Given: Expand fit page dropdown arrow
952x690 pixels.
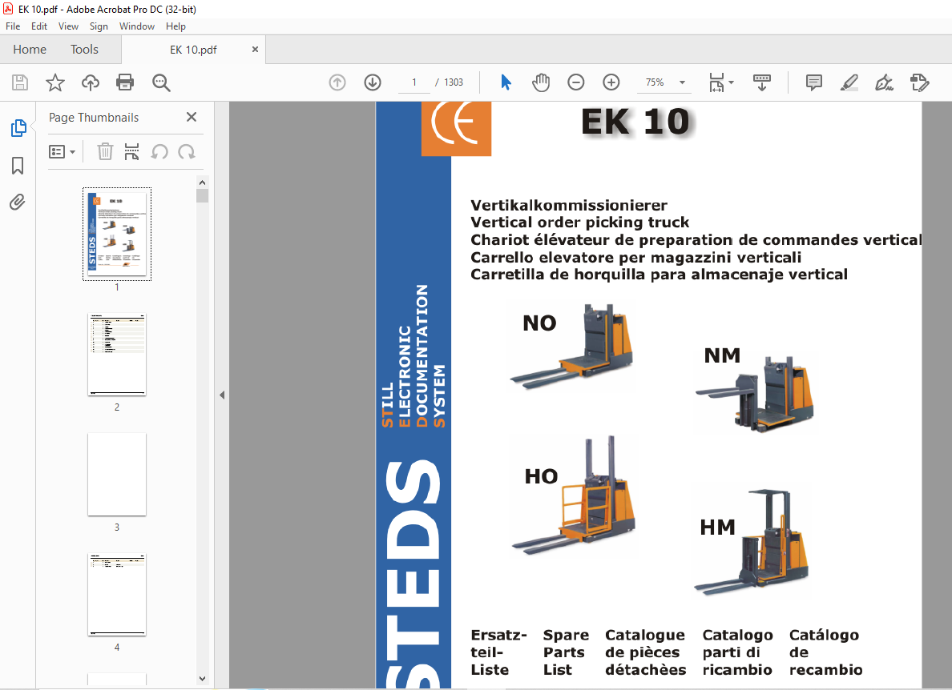Looking at the screenshot, I should (x=731, y=82).
